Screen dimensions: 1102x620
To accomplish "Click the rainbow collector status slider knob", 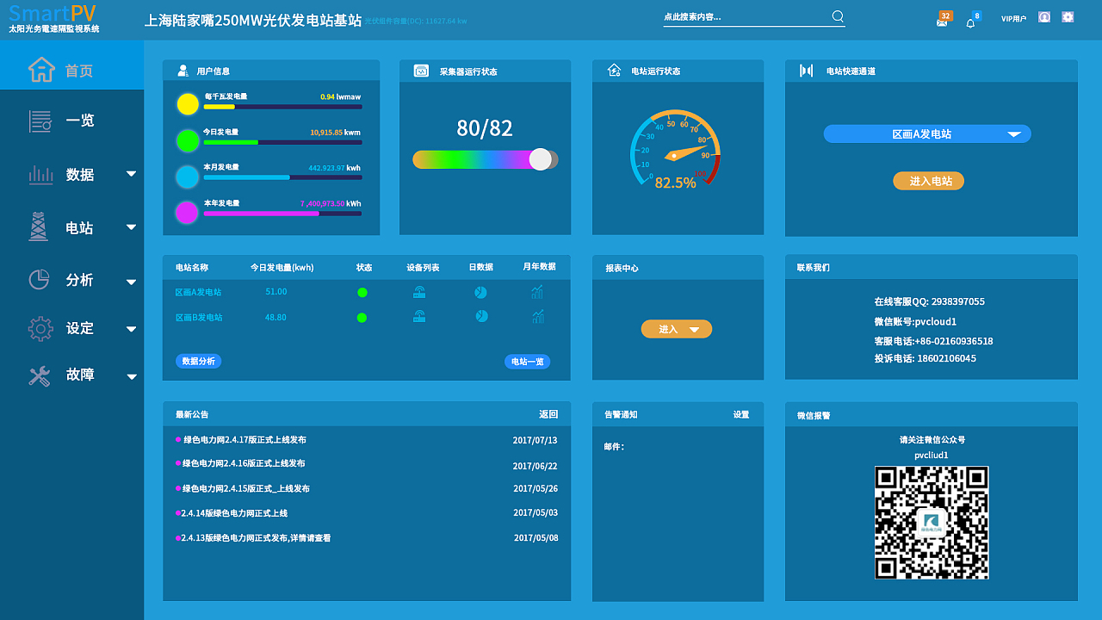I will point(541,159).
